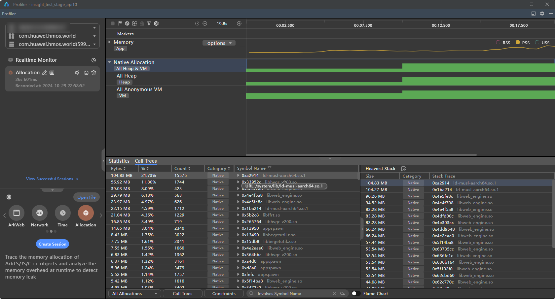This screenshot has height=299, width=555.
Task: Start Realtime Monitor with play icon
Action: 93,60
